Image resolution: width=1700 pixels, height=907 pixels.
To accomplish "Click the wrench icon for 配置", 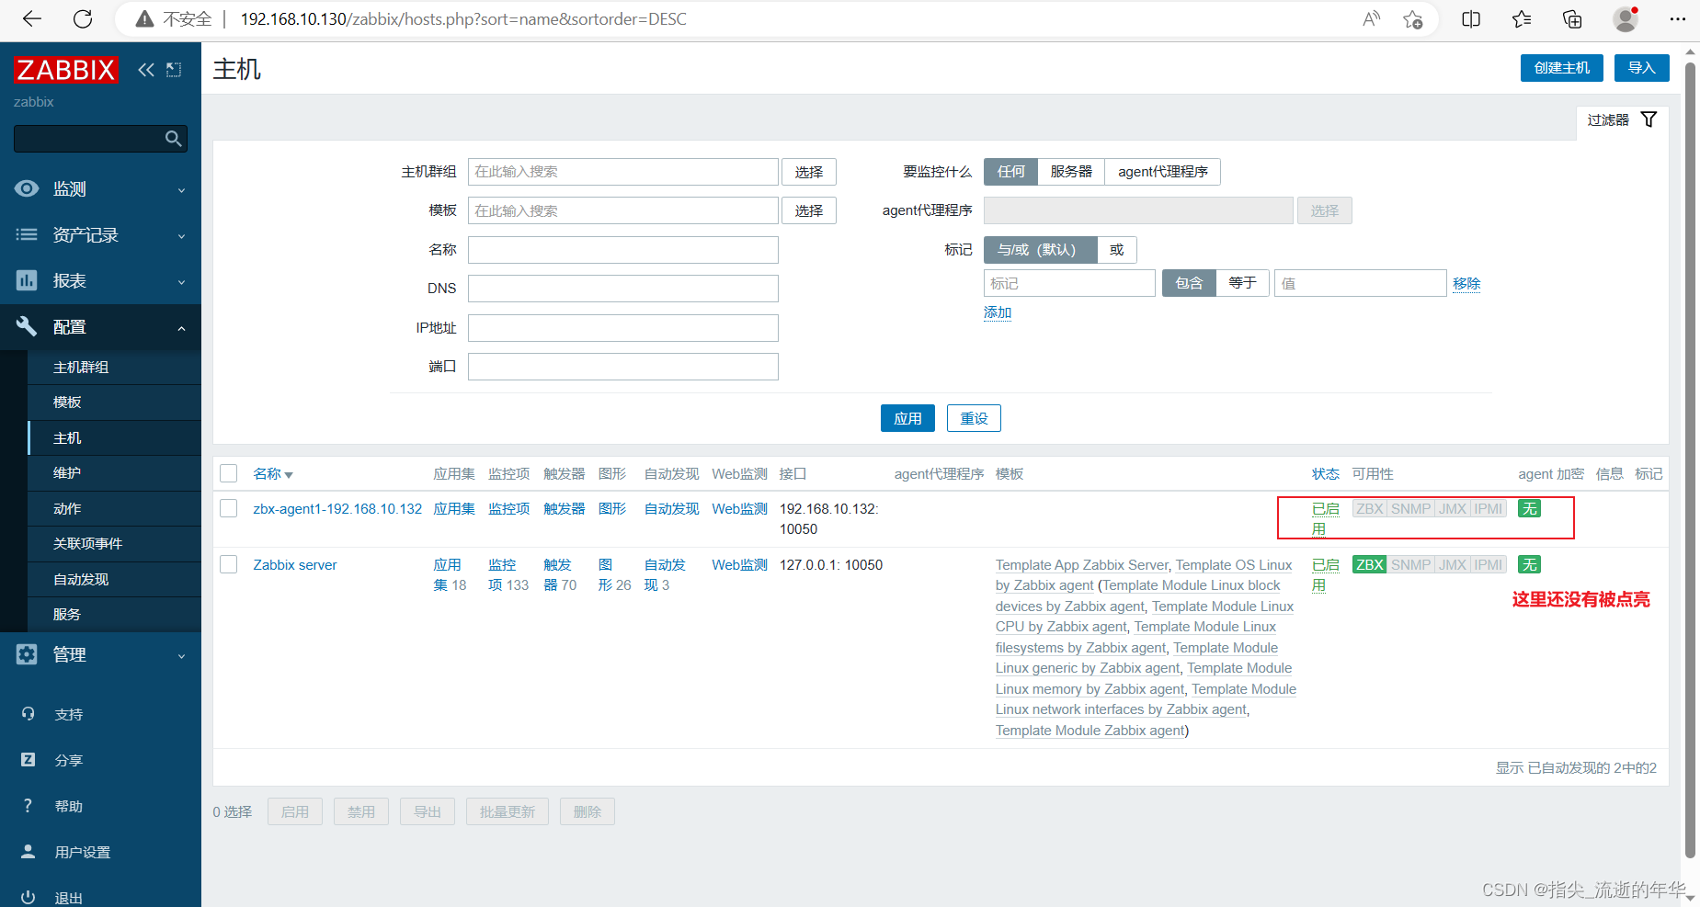I will pos(27,326).
